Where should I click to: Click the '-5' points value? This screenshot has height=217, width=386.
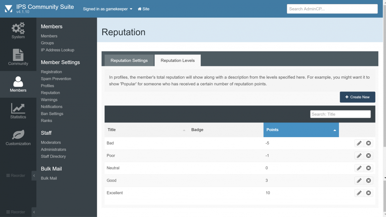point(267,143)
